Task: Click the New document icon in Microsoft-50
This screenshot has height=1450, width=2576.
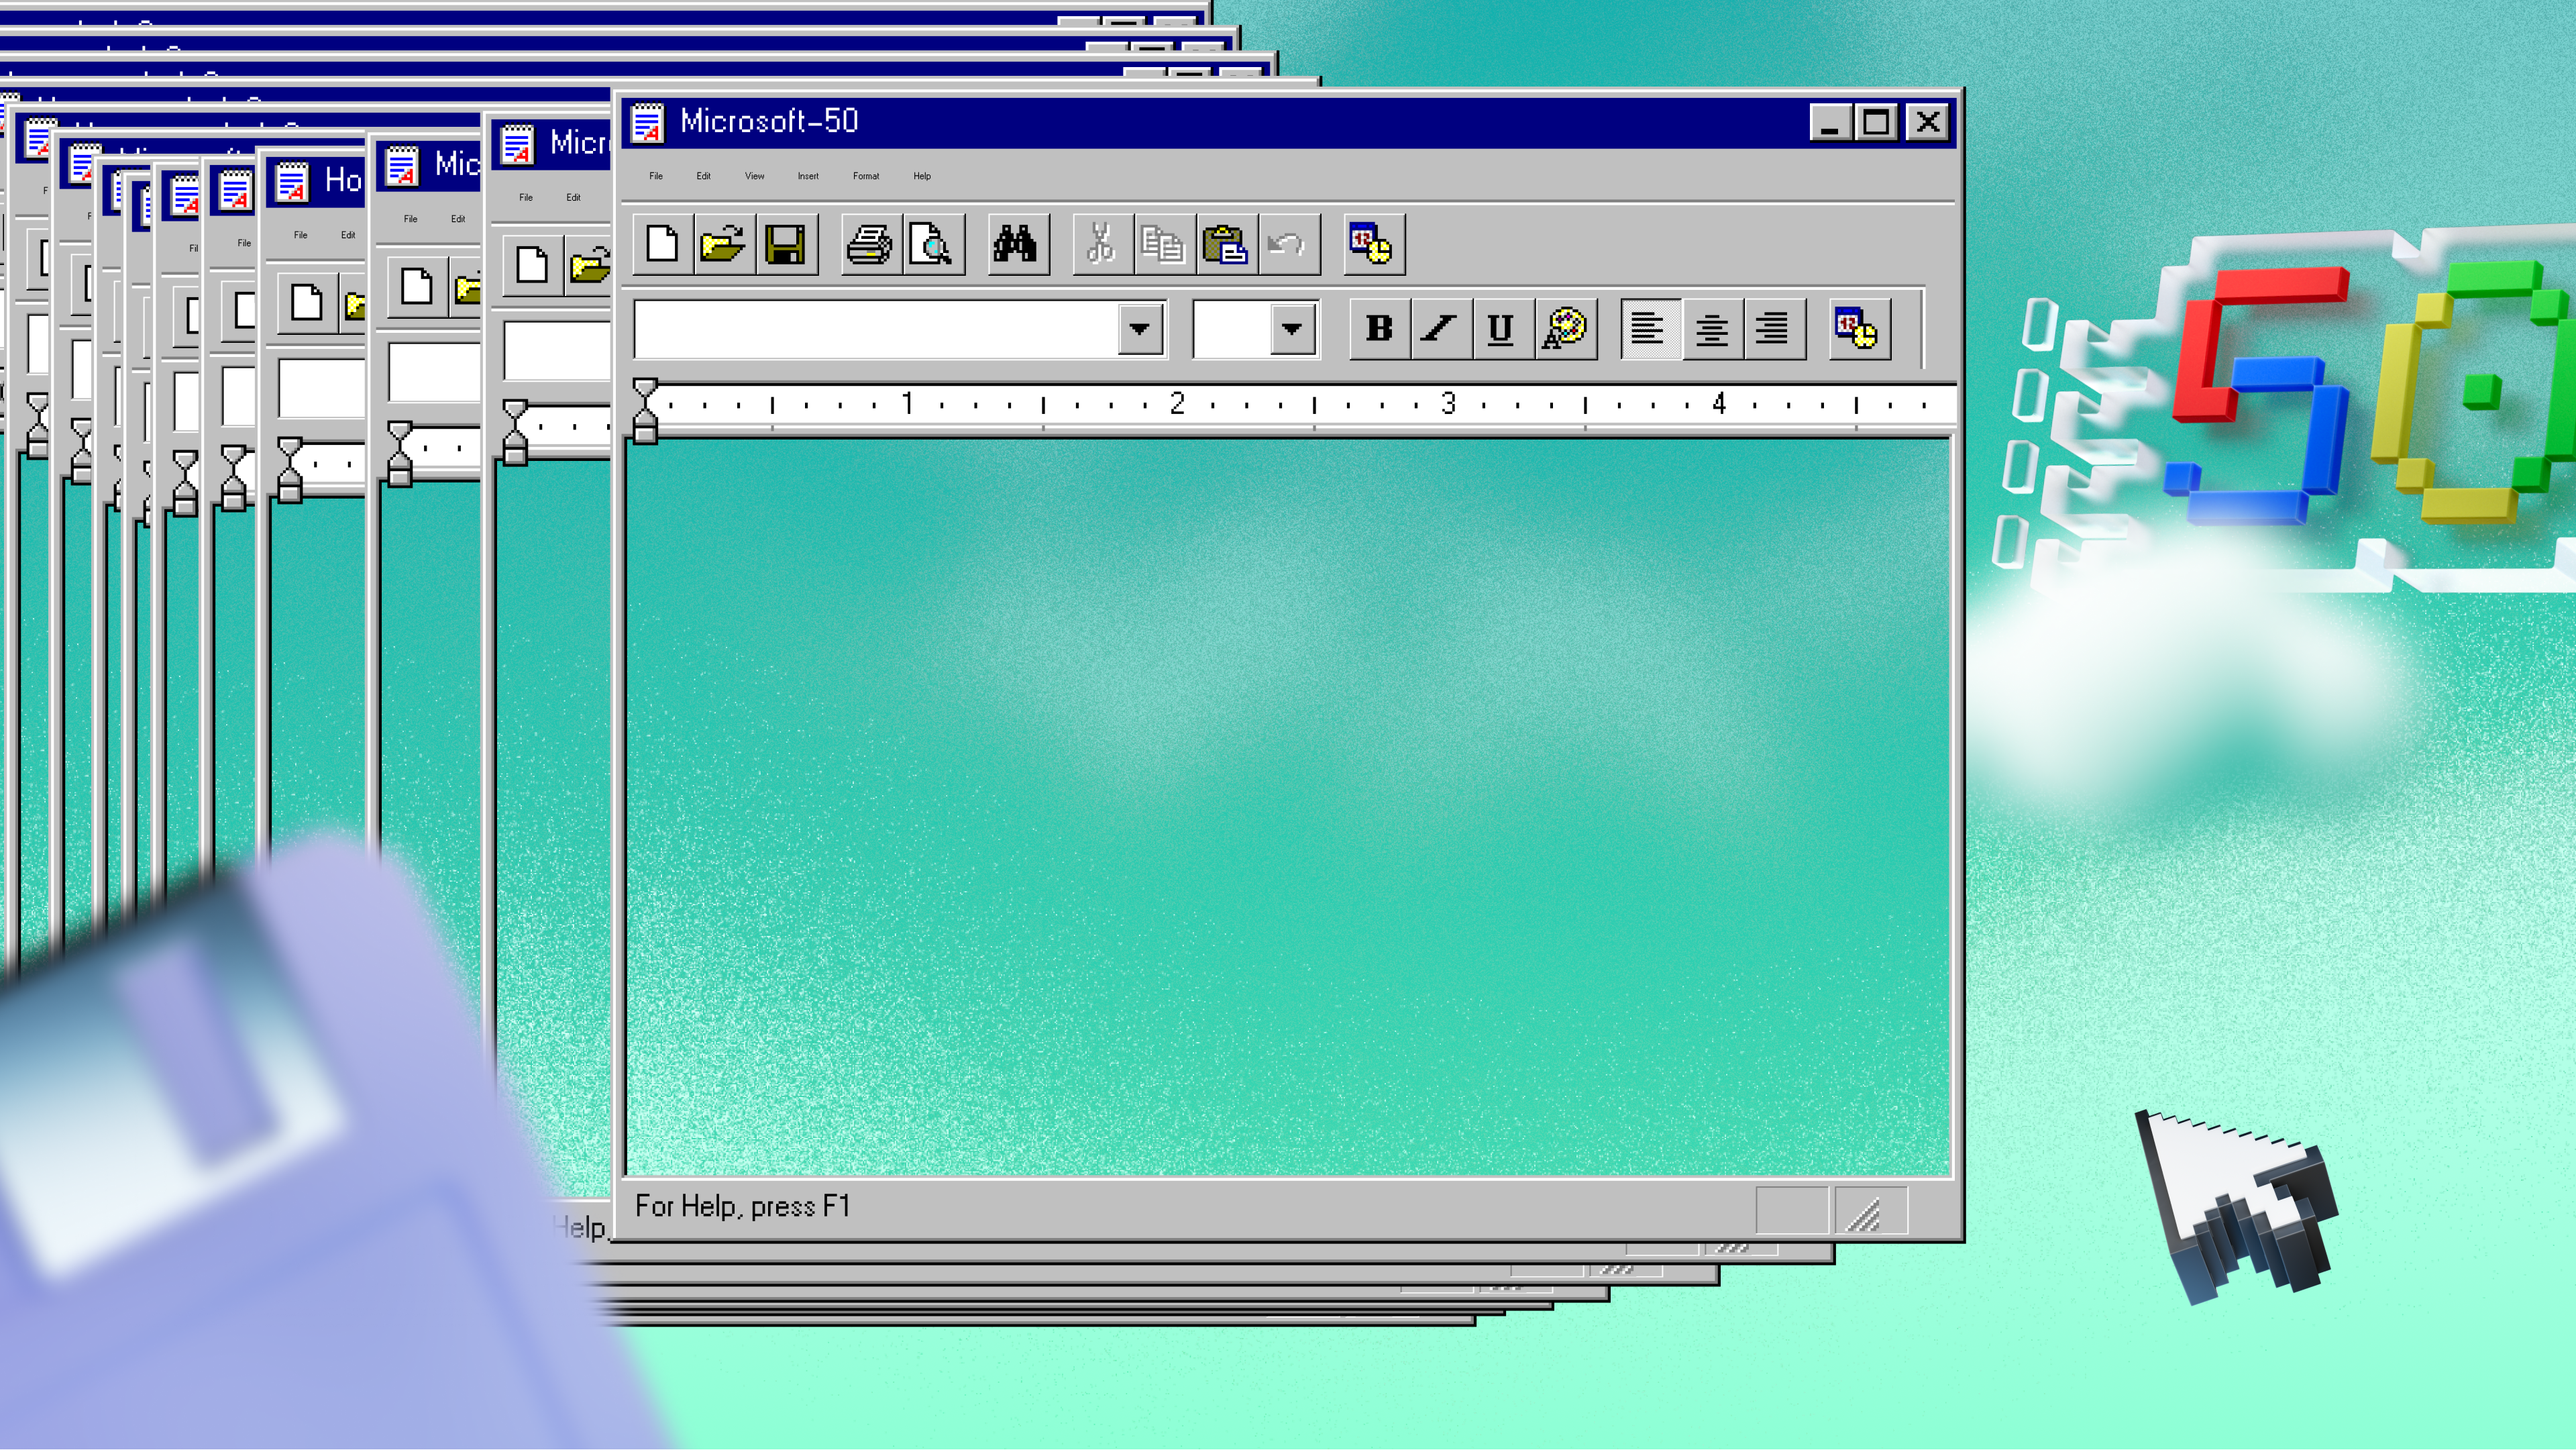Action: (663, 244)
